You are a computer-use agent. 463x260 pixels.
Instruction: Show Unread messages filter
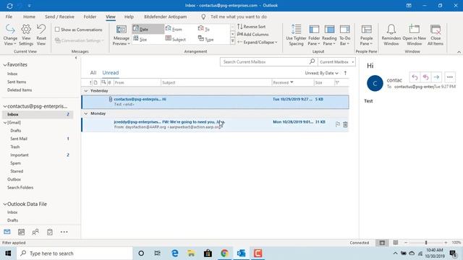111,72
